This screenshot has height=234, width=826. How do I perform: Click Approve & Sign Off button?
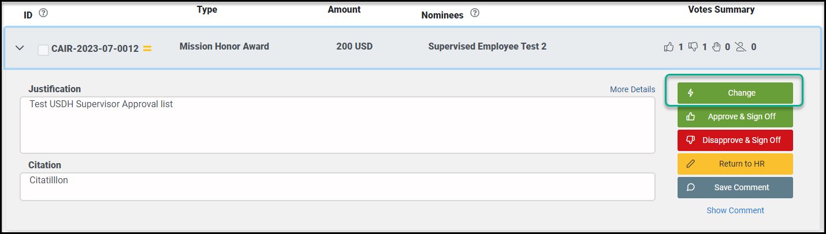point(735,116)
